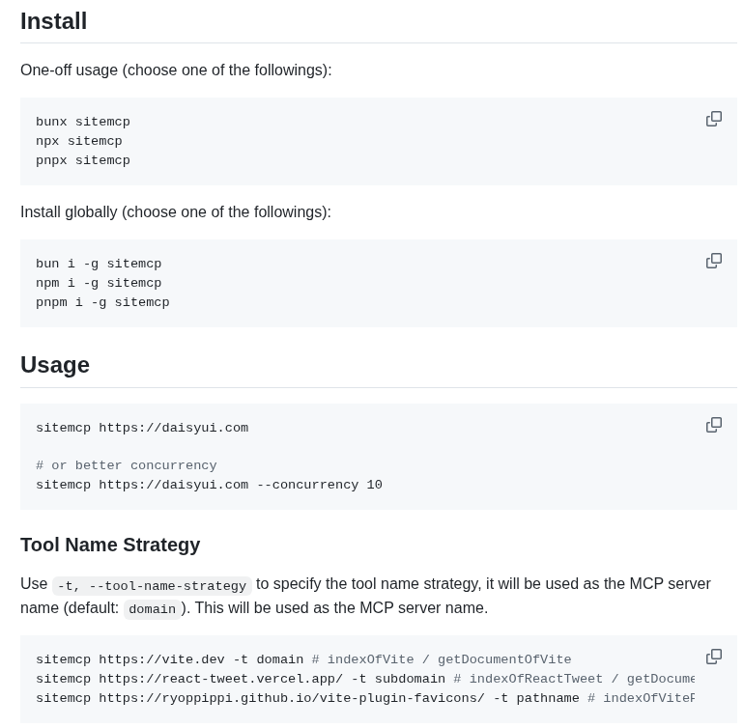Click the '# or better concurrency' comment
Screen dimensions: 744x728
127,465
